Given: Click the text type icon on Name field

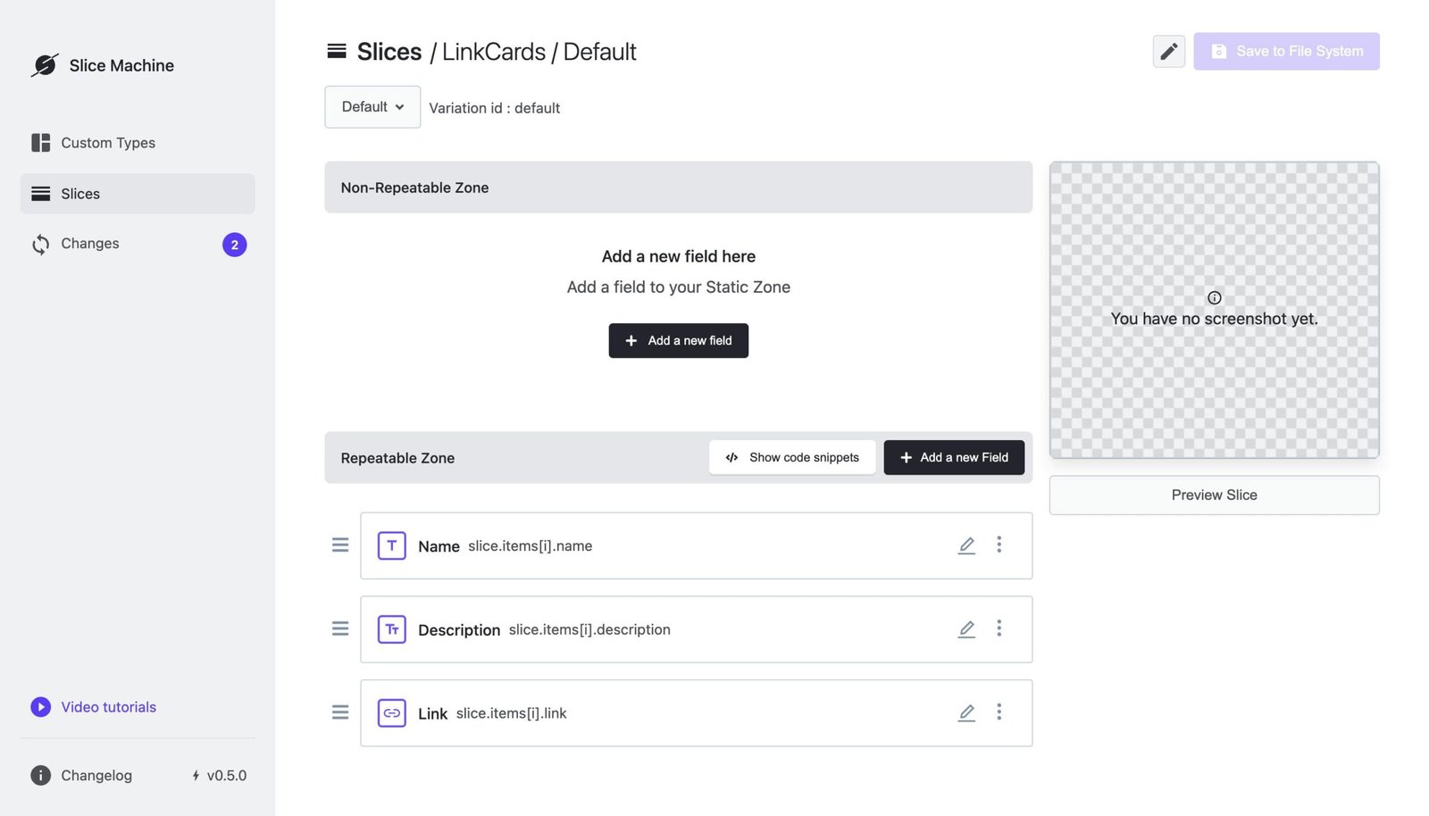Looking at the screenshot, I should click(x=391, y=545).
